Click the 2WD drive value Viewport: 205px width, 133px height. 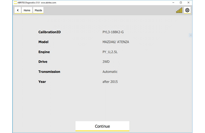coord(106,62)
